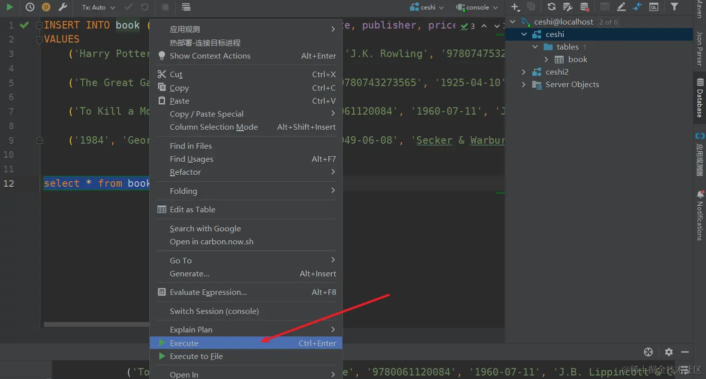
Task: Open the QL query console icon
Action: [653, 7]
